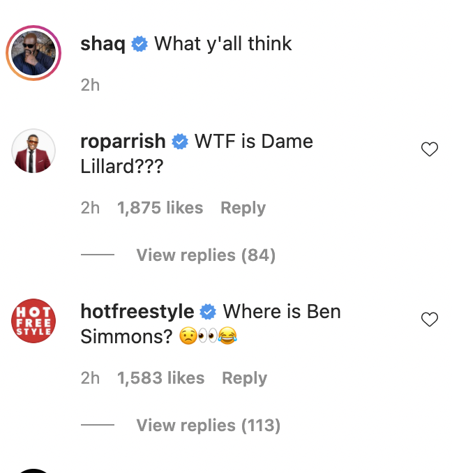Image resolution: width=452 pixels, height=473 pixels.
Task: Open shaq's story profile picture
Action: click(33, 53)
